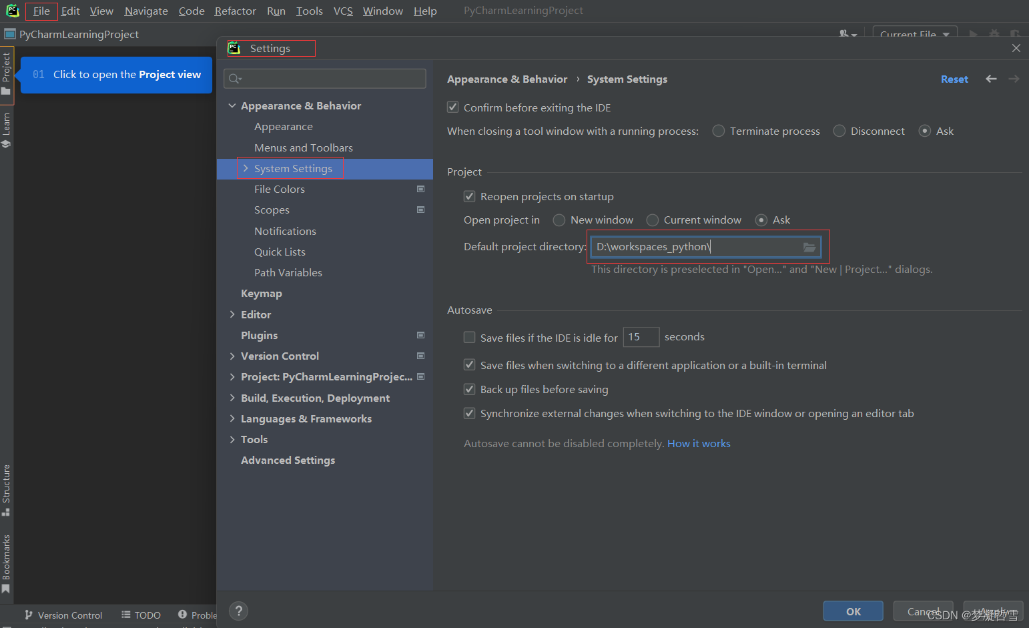Open the TODO tool window in the bottom bar
The image size is (1029, 628).
(141, 615)
